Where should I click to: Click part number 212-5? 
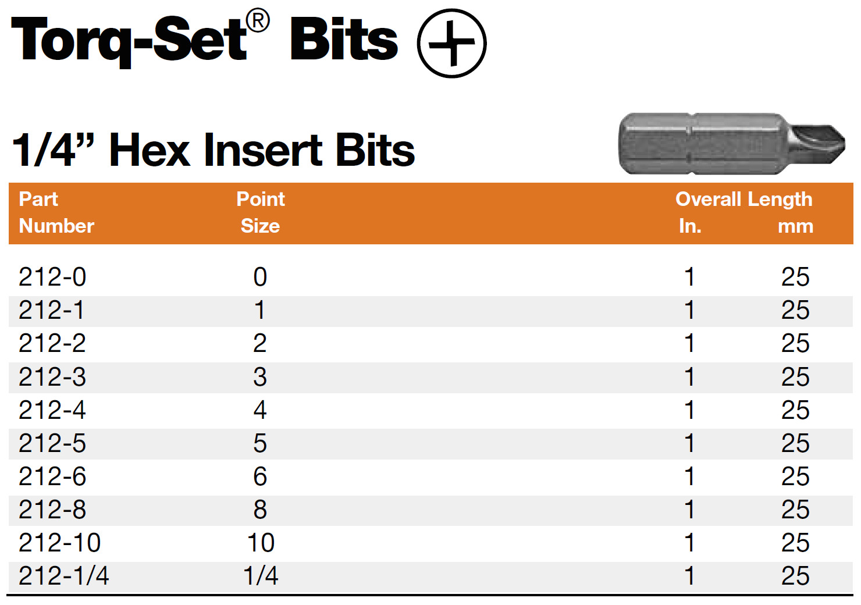point(52,443)
